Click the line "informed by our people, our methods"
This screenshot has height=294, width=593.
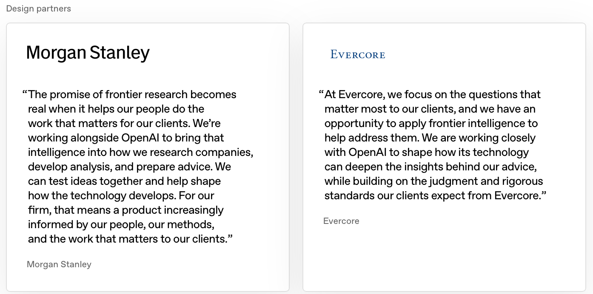[x=121, y=224]
